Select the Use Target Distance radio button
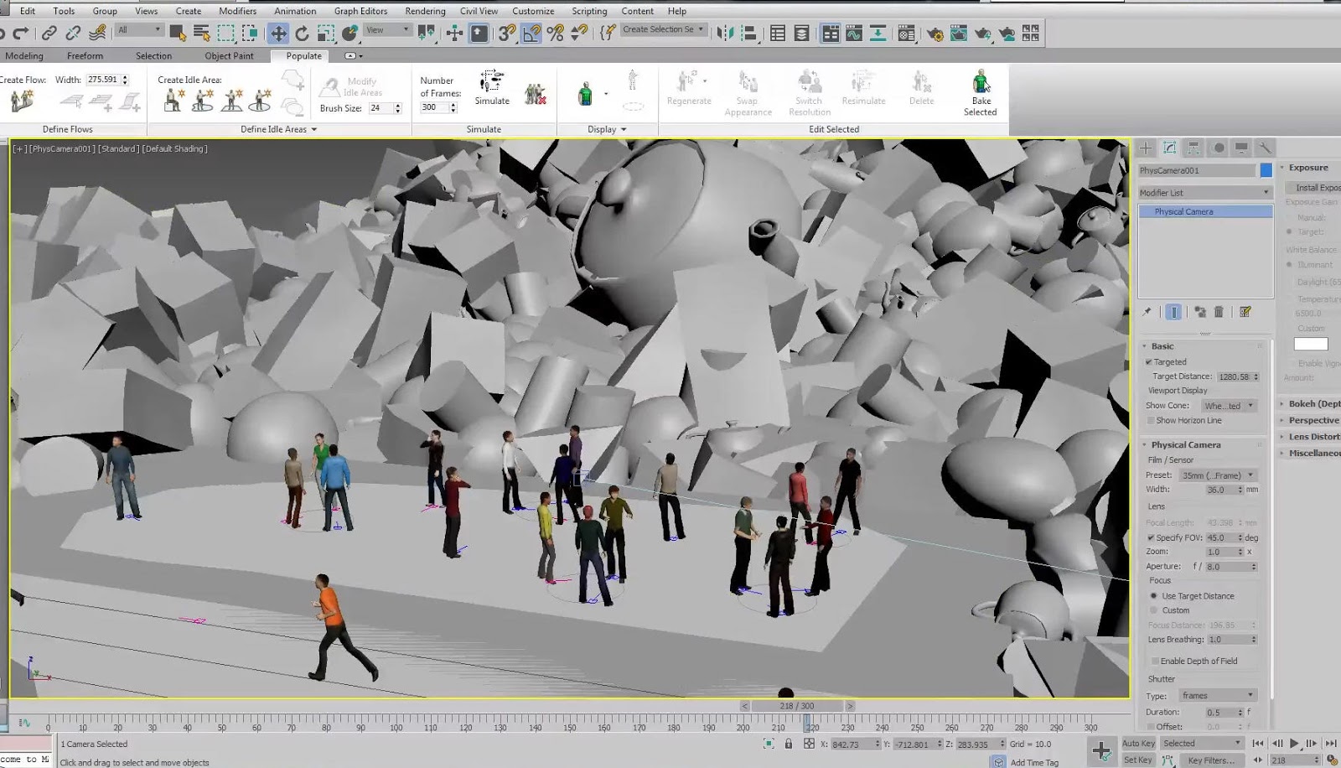 1154,596
